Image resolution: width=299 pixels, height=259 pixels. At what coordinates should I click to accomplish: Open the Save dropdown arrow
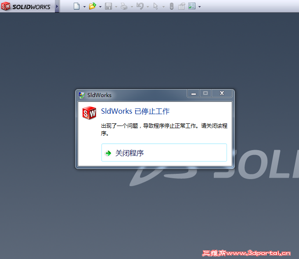pyautogui.click(x=116, y=7)
